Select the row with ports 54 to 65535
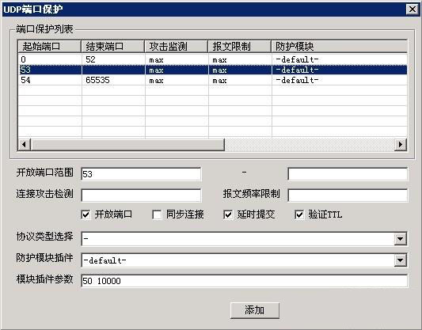The image size is (422, 330). pos(213,80)
